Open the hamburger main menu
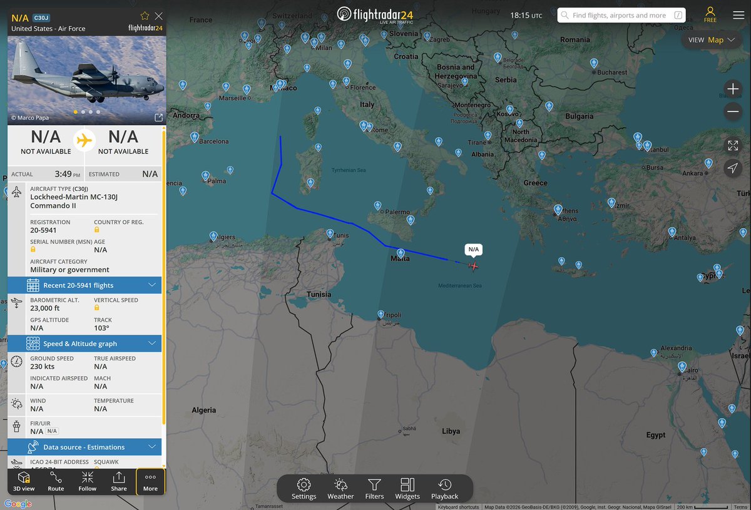 coord(738,15)
